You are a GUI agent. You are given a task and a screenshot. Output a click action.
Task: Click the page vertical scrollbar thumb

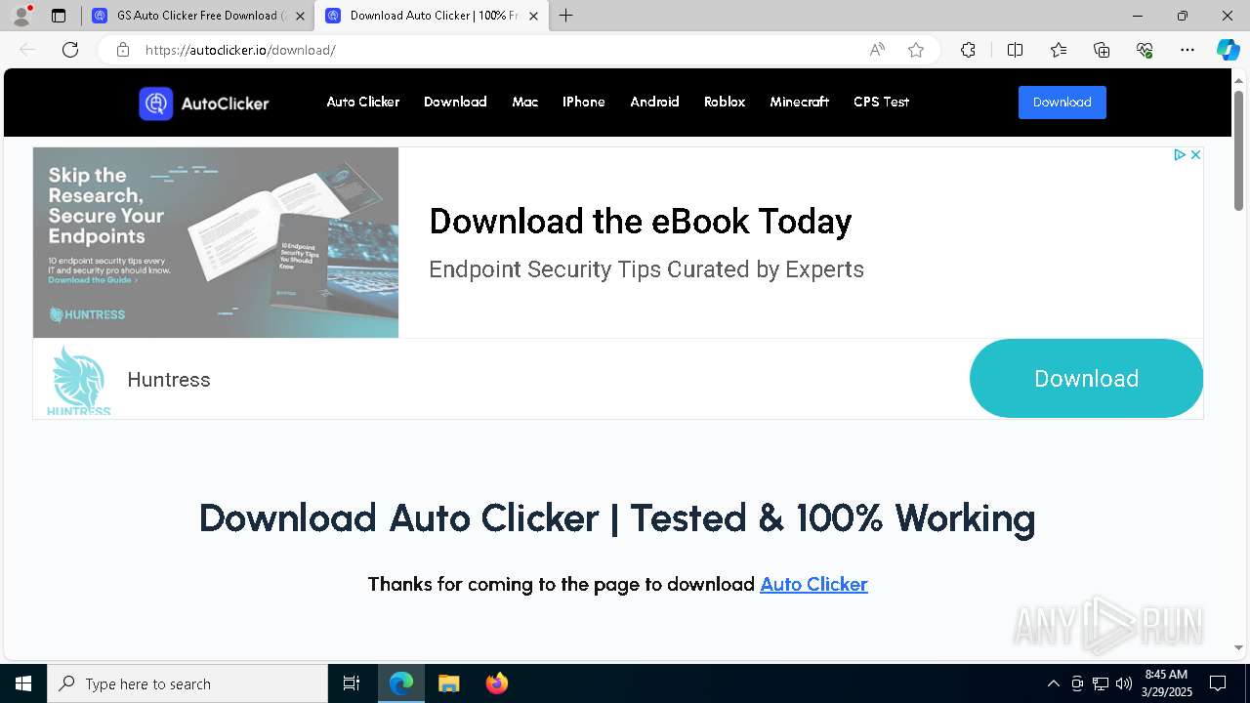pos(1239,148)
